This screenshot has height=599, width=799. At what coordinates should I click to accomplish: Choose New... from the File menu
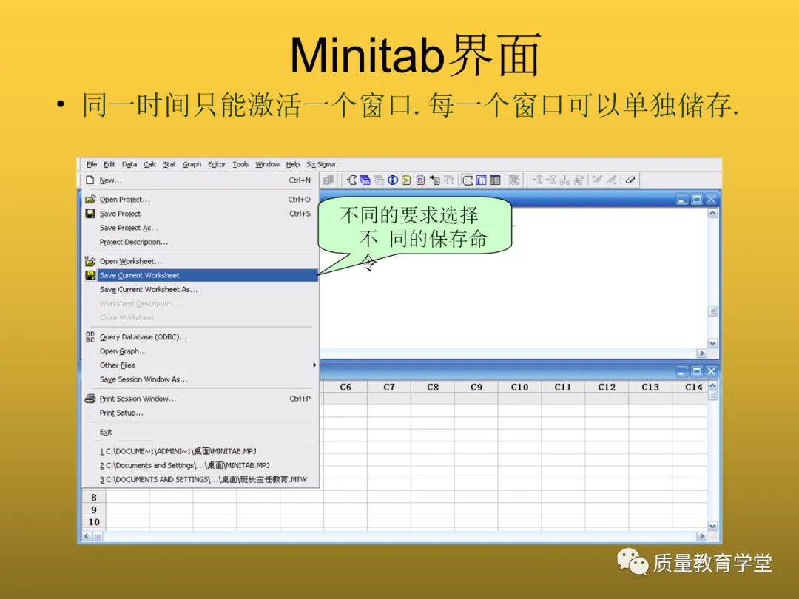(199, 180)
